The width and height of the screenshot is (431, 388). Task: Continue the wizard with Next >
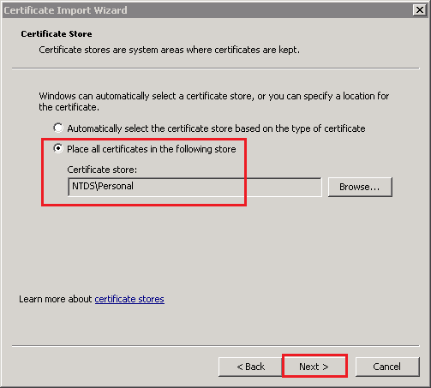[314, 367]
